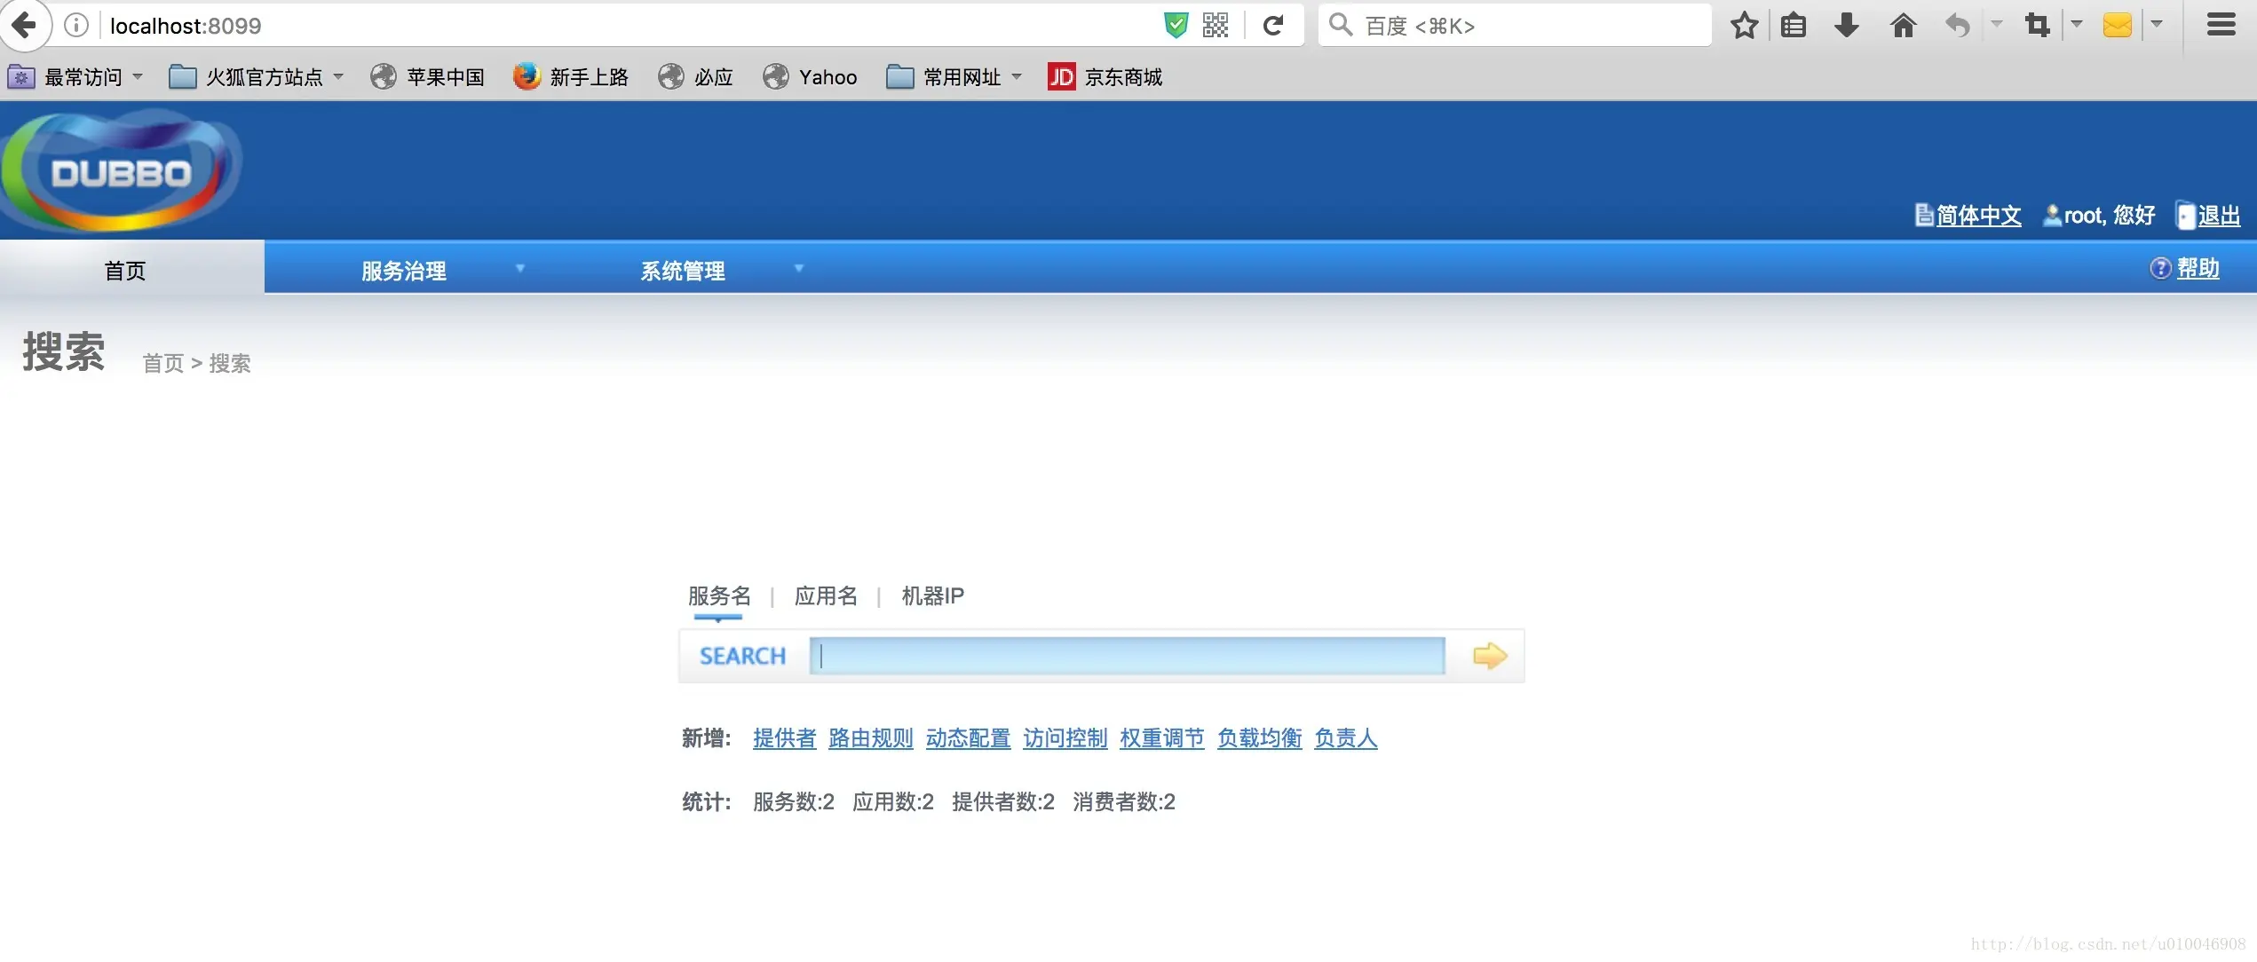Screen dimensions: 2257x962
Task: Select the 首页 navigation item
Action: [x=124, y=270]
